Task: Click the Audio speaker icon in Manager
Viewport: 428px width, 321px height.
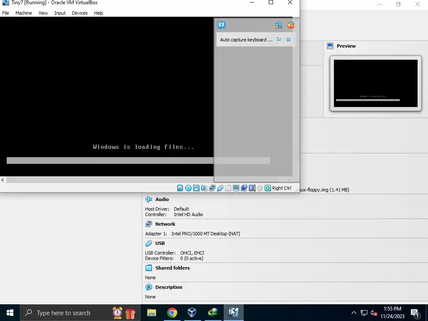Action: click(x=149, y=199)
